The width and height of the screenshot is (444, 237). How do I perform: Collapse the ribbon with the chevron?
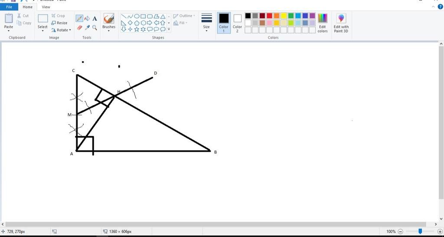point(434,7)
